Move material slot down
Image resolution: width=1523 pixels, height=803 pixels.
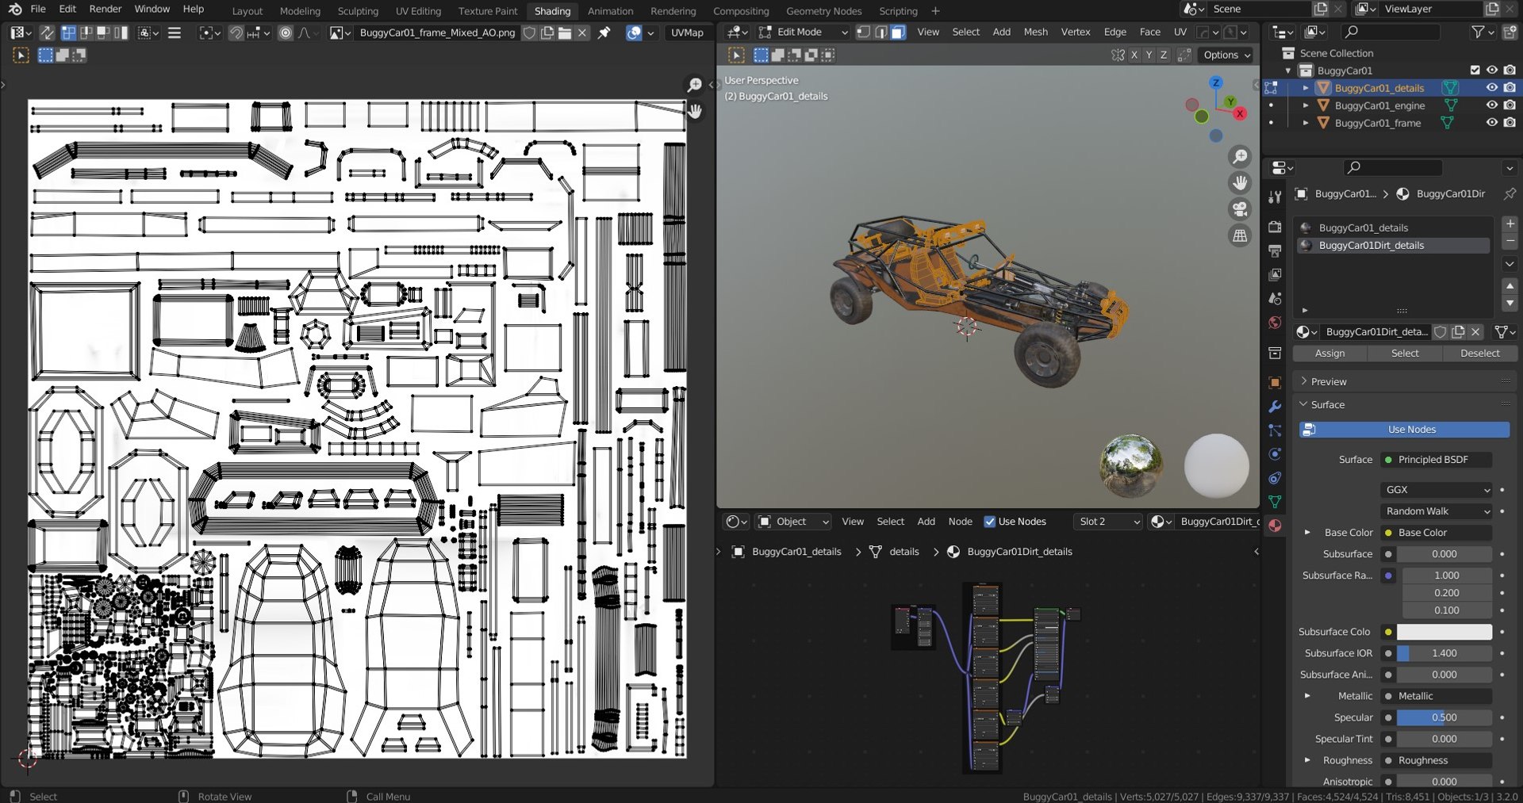tap(1510, 303)
